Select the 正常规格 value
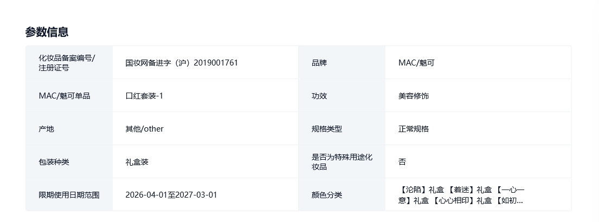Viewport: 599px width, 222px height. [x=414, y=129]
